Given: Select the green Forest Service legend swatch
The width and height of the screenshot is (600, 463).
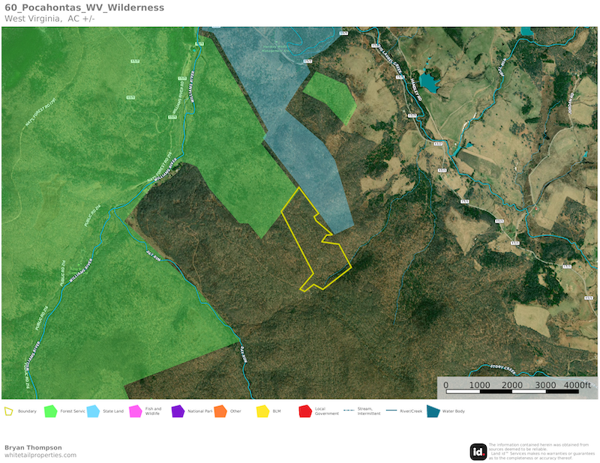Looking at the screenshot, I should click(51, 411).
